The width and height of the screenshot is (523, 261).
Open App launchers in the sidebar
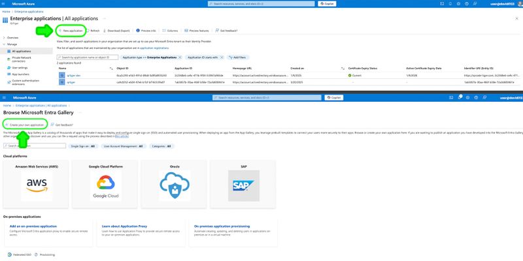(x=18, y=74)
